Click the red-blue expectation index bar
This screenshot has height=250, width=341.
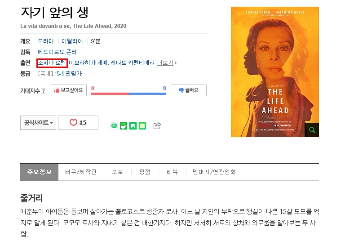128,94
